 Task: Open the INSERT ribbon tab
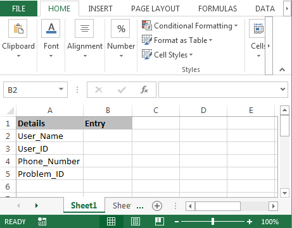(100, 9)
